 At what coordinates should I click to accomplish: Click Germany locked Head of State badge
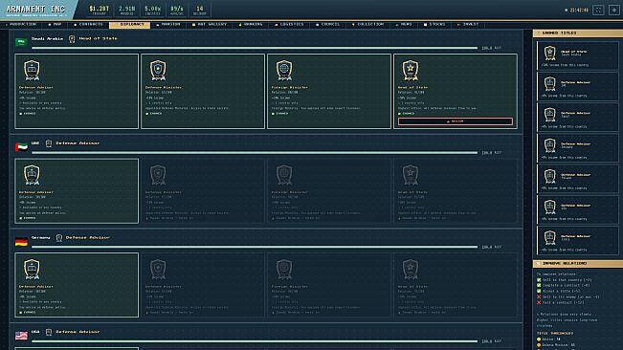point(410,270)
